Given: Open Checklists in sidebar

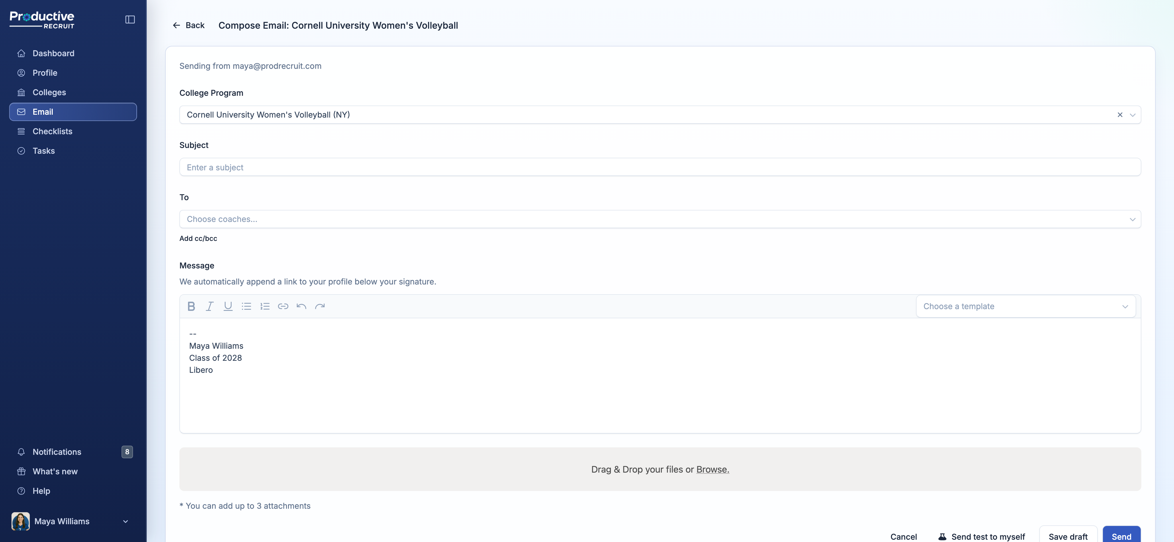Looking at the screenshot, I should (x=73, y=131).
